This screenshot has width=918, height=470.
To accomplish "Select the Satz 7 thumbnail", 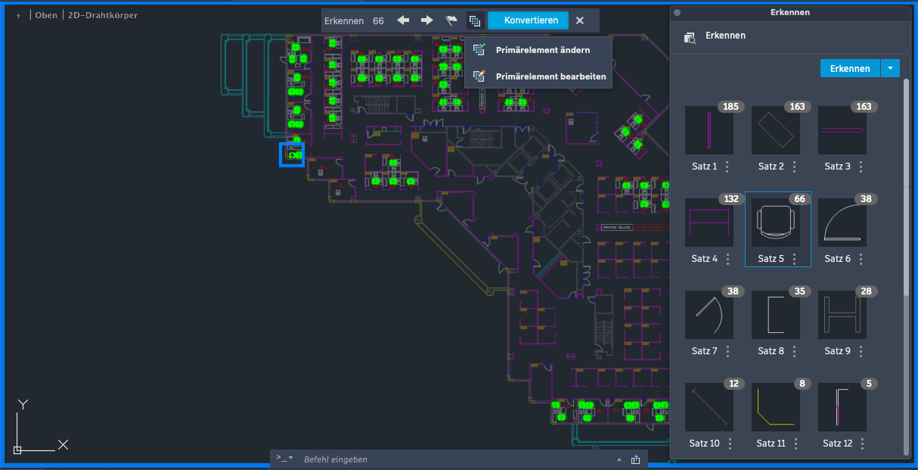I will tap(709, 315).
